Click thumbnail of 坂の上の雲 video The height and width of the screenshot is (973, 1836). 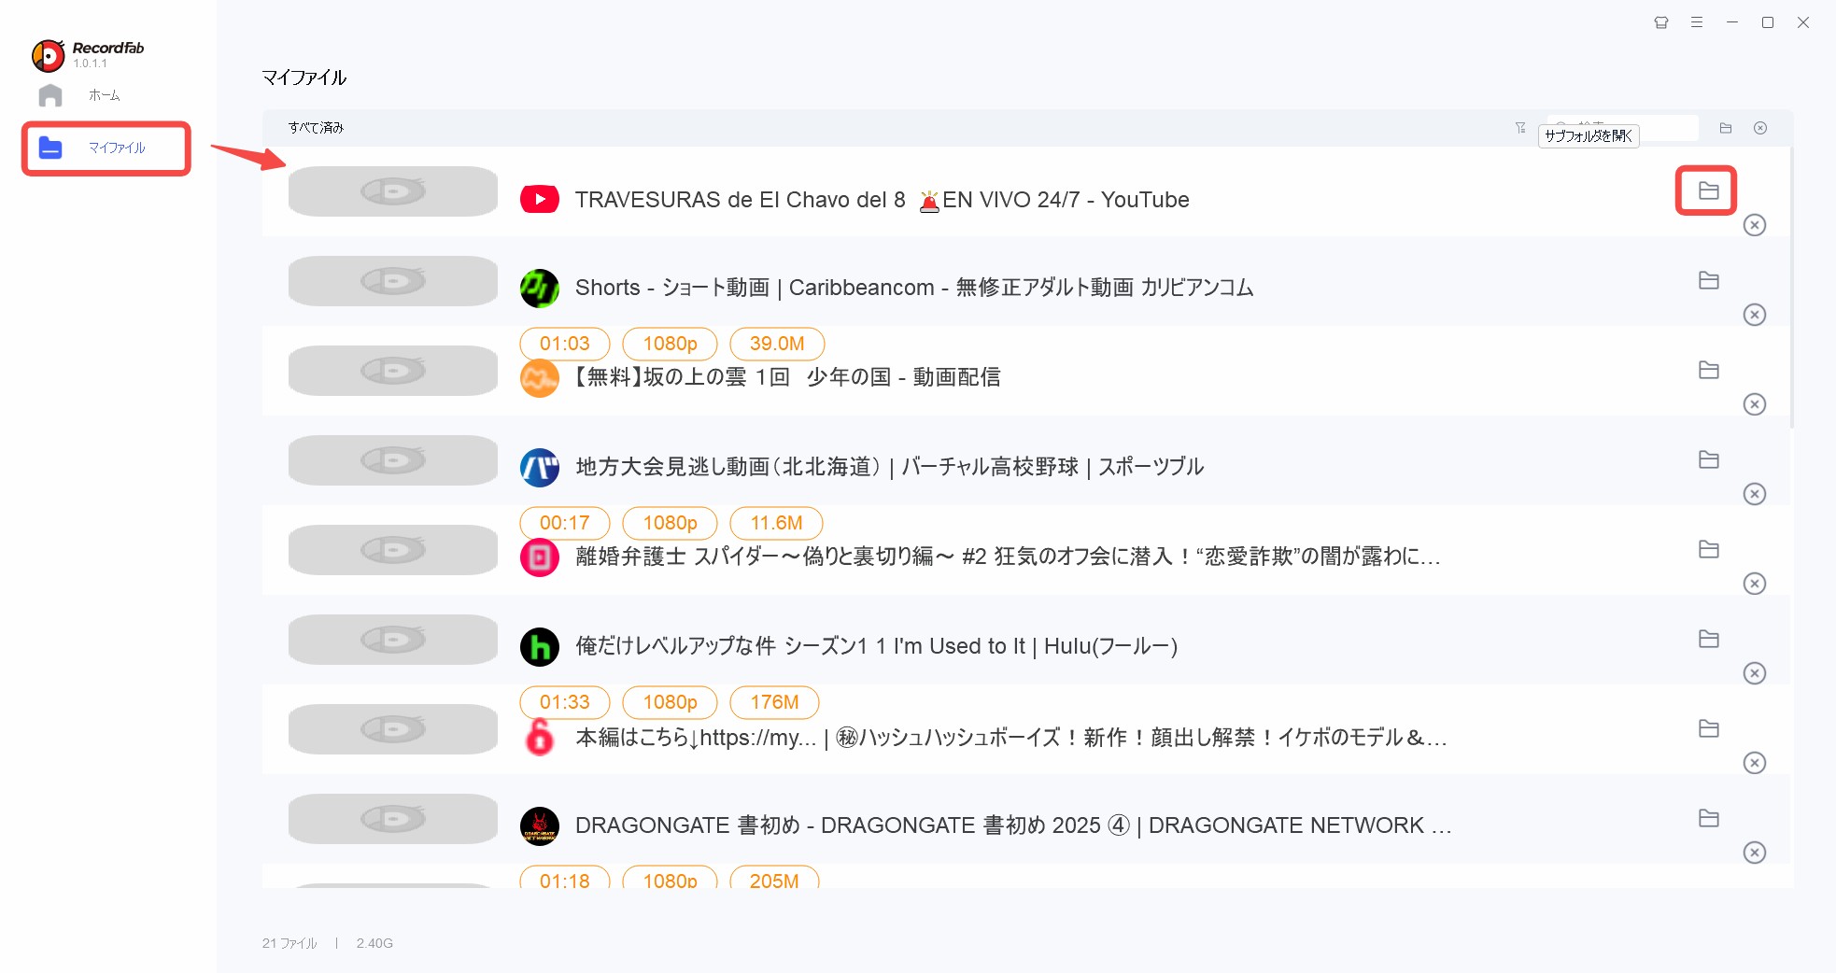pyautogui.click(x=393, y=371)
